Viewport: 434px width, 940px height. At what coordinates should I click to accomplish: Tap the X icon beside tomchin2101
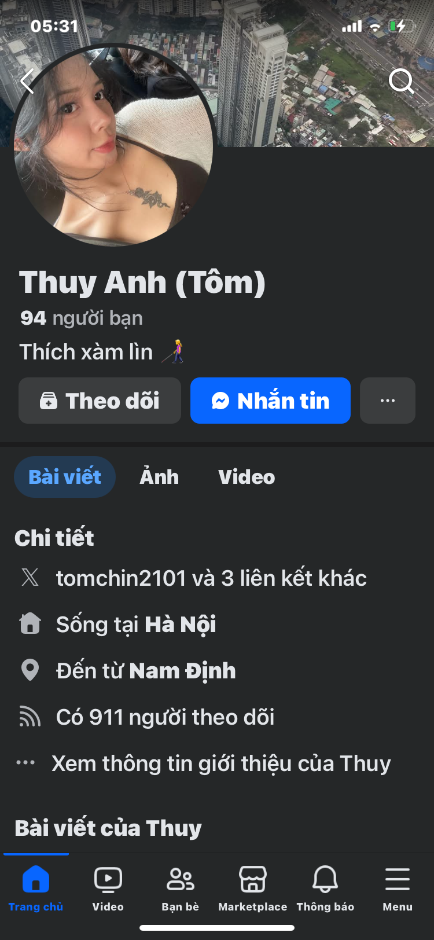point(30,578)
